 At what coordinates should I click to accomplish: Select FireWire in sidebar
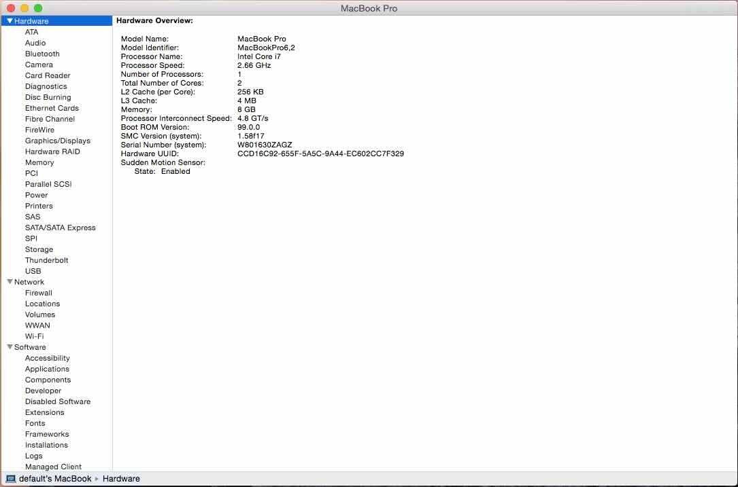coord(39,130)
